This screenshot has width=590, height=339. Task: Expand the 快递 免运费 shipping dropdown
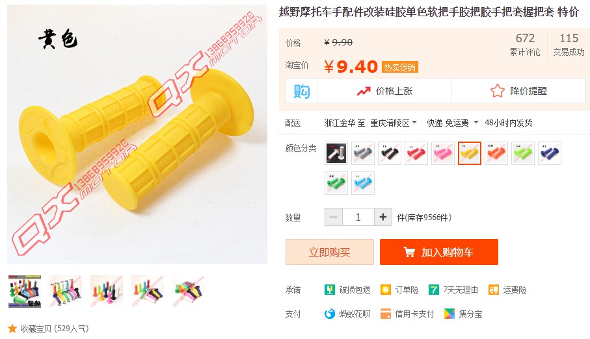(453, 123)
